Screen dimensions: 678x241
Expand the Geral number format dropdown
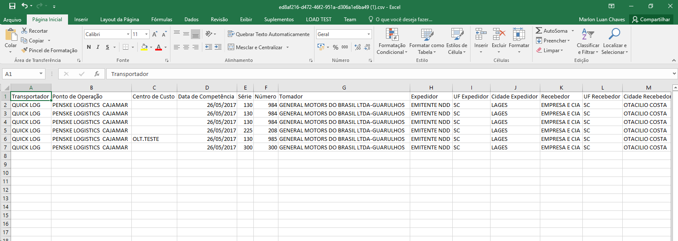(368, 34)
